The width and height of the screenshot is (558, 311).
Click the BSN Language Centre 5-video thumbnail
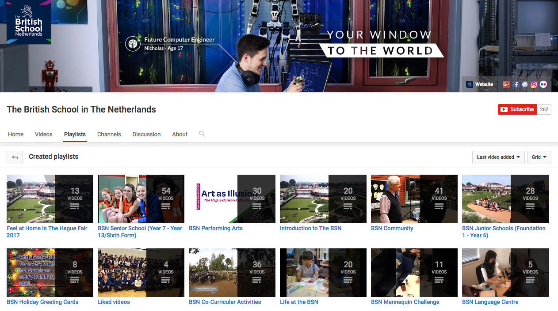[505, 273]
